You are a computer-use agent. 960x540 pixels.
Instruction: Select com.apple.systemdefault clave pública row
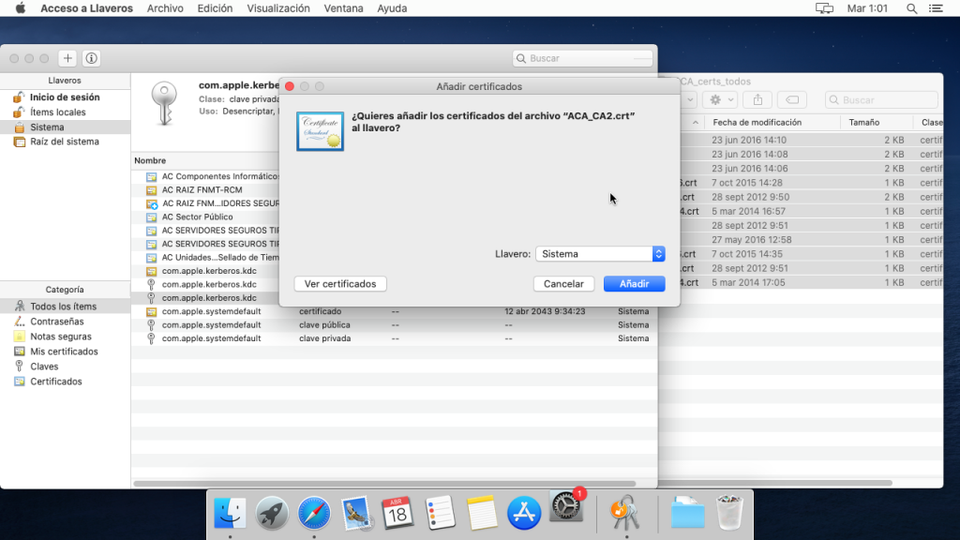[395, 324]
